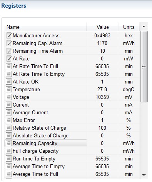152x182 pixels.
Task: Click the Value column header
Action: point(102,27)
